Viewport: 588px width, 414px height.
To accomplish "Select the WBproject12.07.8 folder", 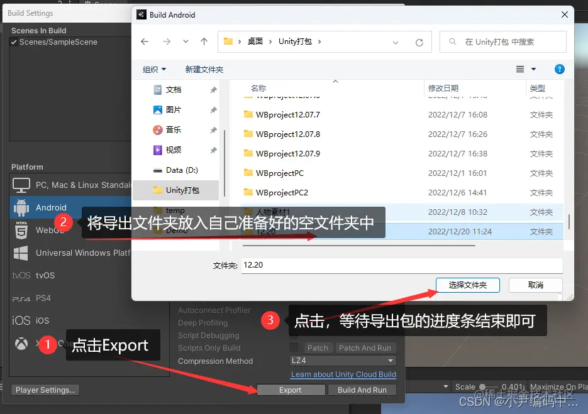I will click(x=287, y=134).
